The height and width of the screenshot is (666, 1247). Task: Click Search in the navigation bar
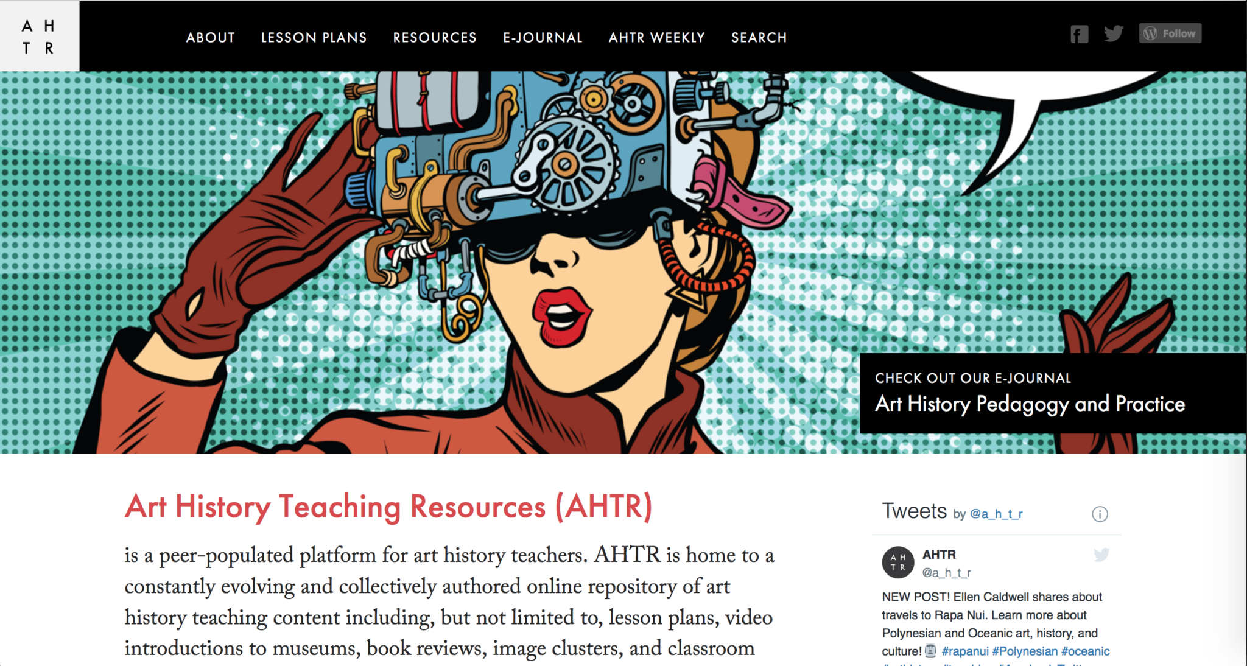pos(759,38)
